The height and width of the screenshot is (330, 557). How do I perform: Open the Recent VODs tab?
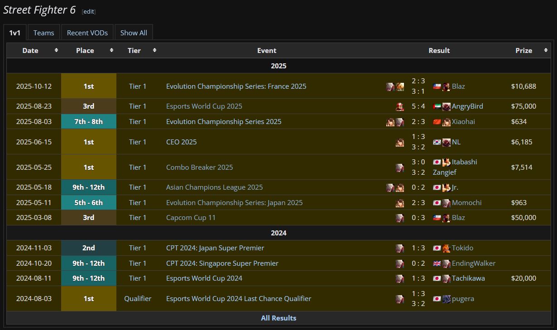coord(87,33)
